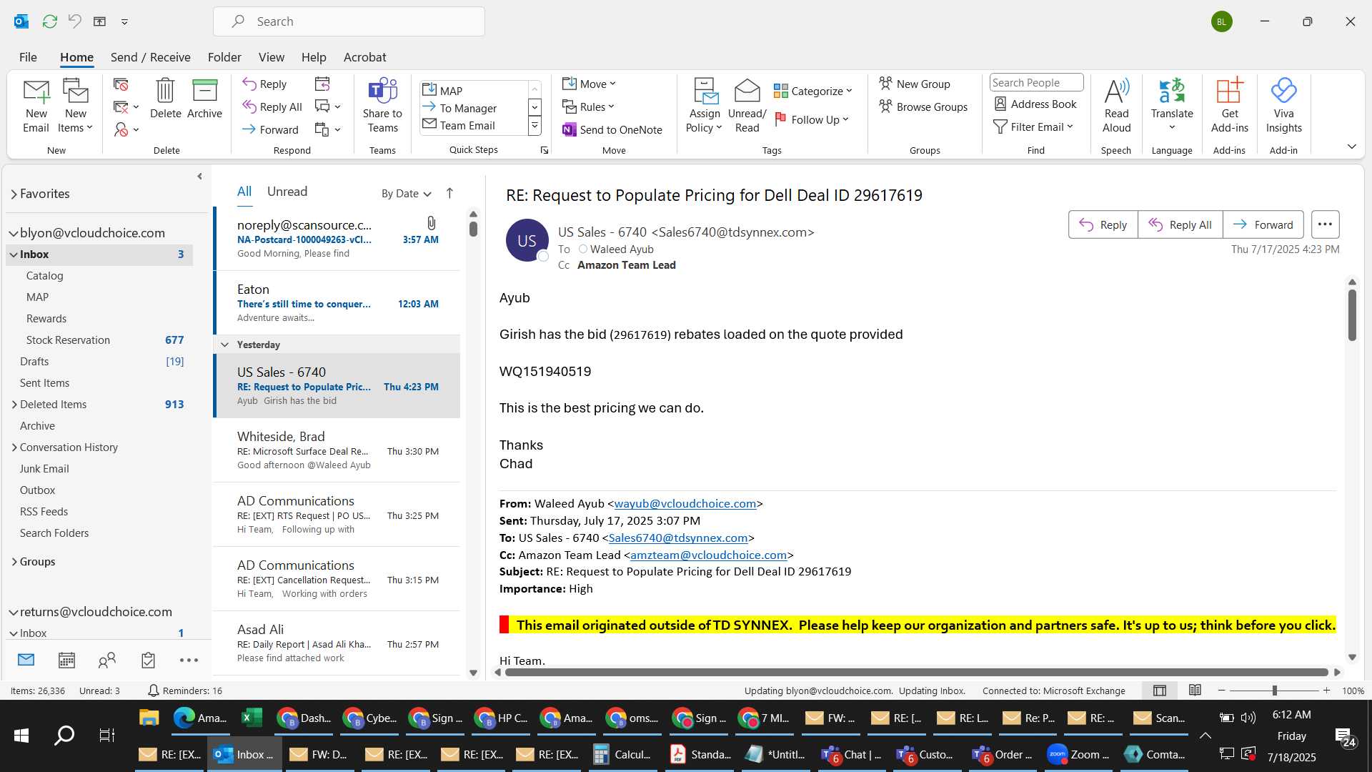The image size is (1372, 772).
Task: Click amzteam@vcloudchoice.com link
Action: (708, 555)
